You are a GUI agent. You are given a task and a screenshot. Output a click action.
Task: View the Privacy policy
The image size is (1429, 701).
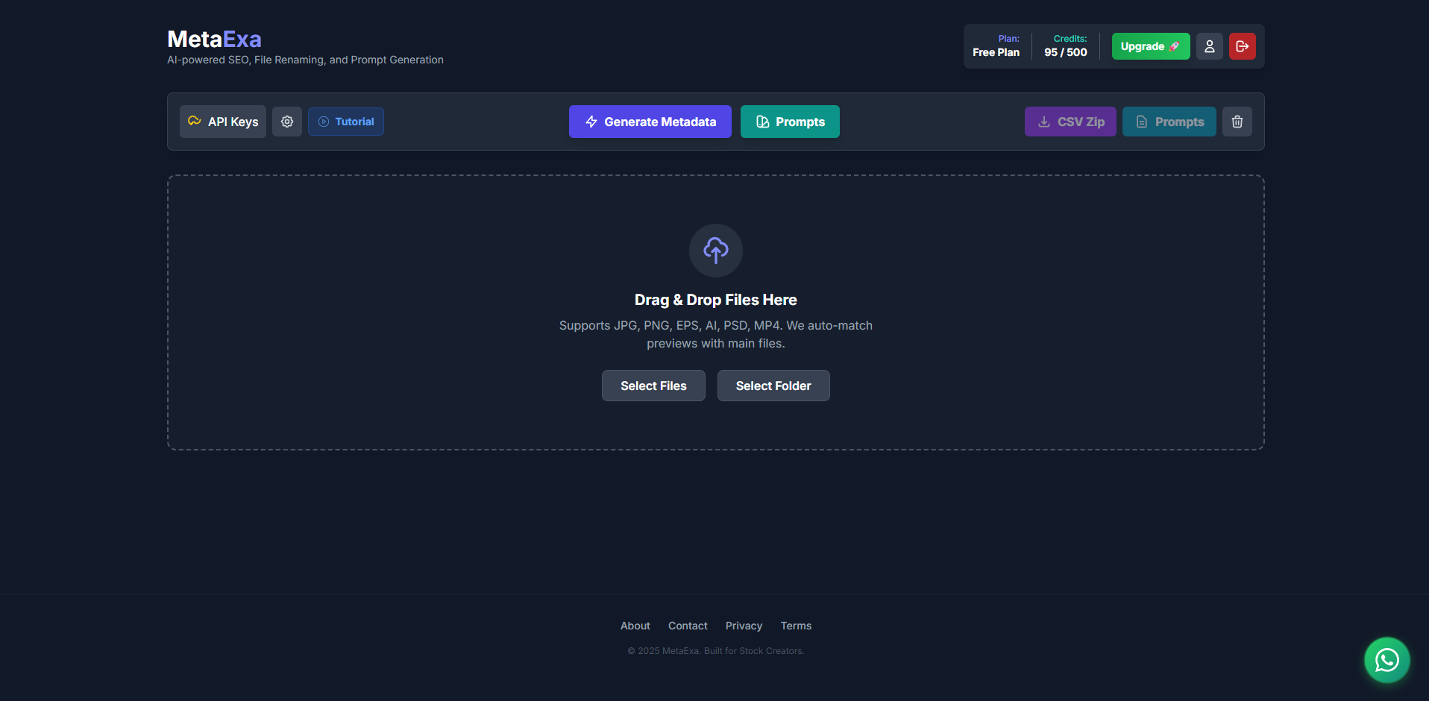coord(744,626)
